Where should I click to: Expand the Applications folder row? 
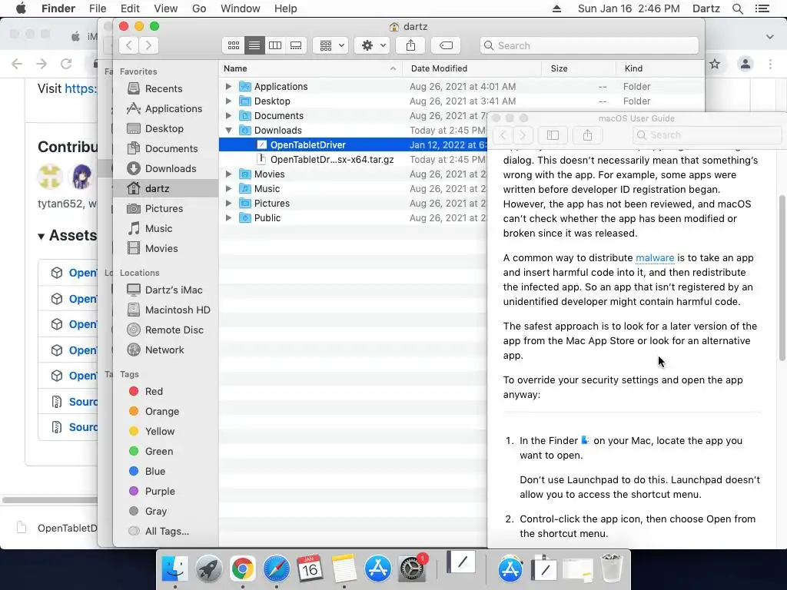228,87
